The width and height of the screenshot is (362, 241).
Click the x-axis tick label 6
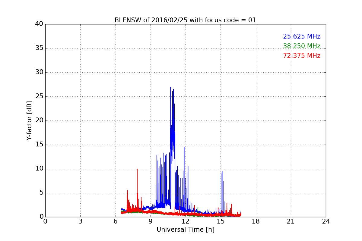tap(115, 221)
